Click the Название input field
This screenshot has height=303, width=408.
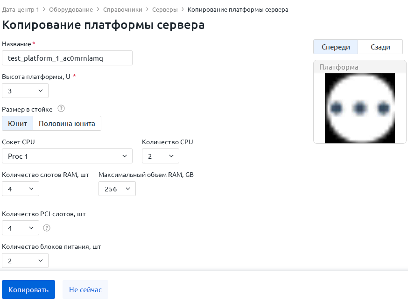(67, 58)
